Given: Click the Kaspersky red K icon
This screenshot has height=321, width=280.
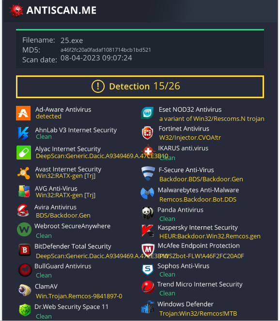Looking at the screenshot, I should [148, 231].
